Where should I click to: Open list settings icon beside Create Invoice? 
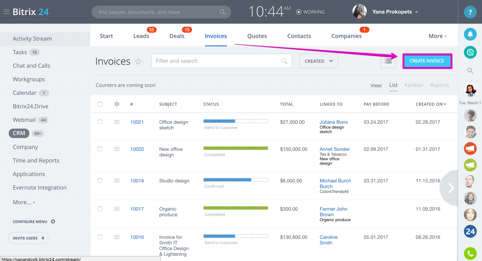tap(388, 61)
